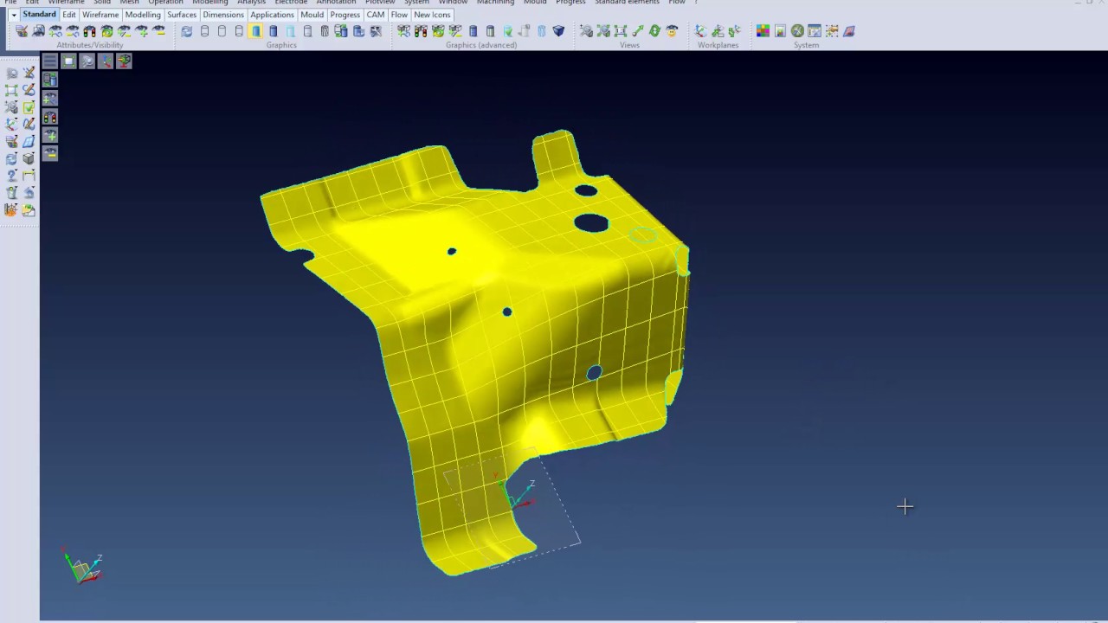Click the refresh graphics icon
This screenshot has height=623, width=1108.
(186, 31)
